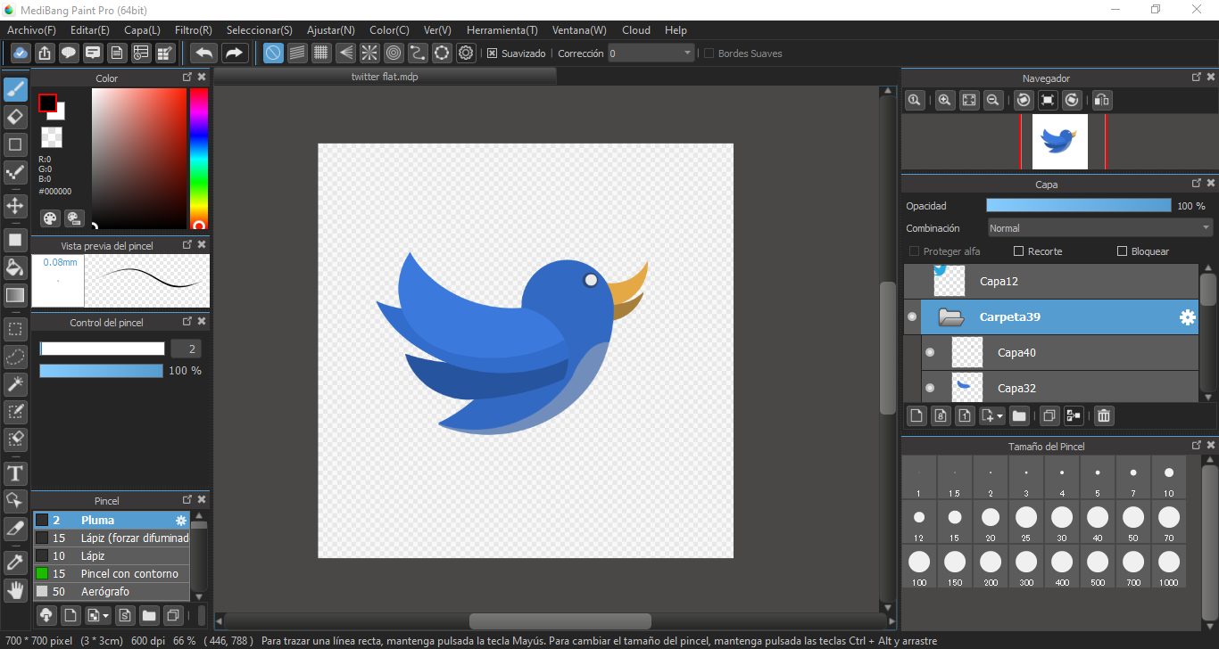Pick the Gradient tool
Viewport: 1219px width, 649px height.
click(15, 294)
